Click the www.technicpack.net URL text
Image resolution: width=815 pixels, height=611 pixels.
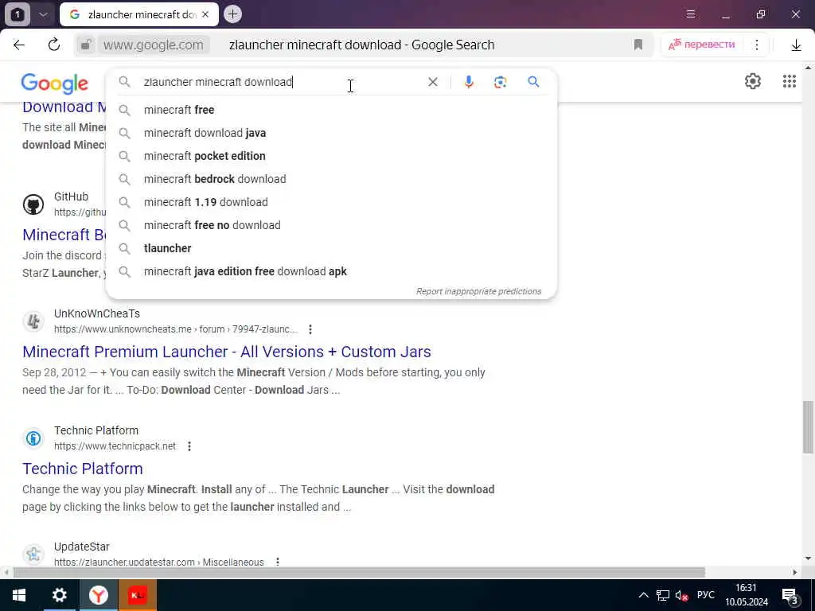pos(115,446)
